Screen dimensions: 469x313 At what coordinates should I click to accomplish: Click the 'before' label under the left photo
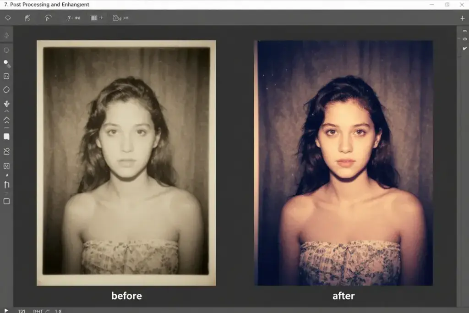(x=126, y=296)
